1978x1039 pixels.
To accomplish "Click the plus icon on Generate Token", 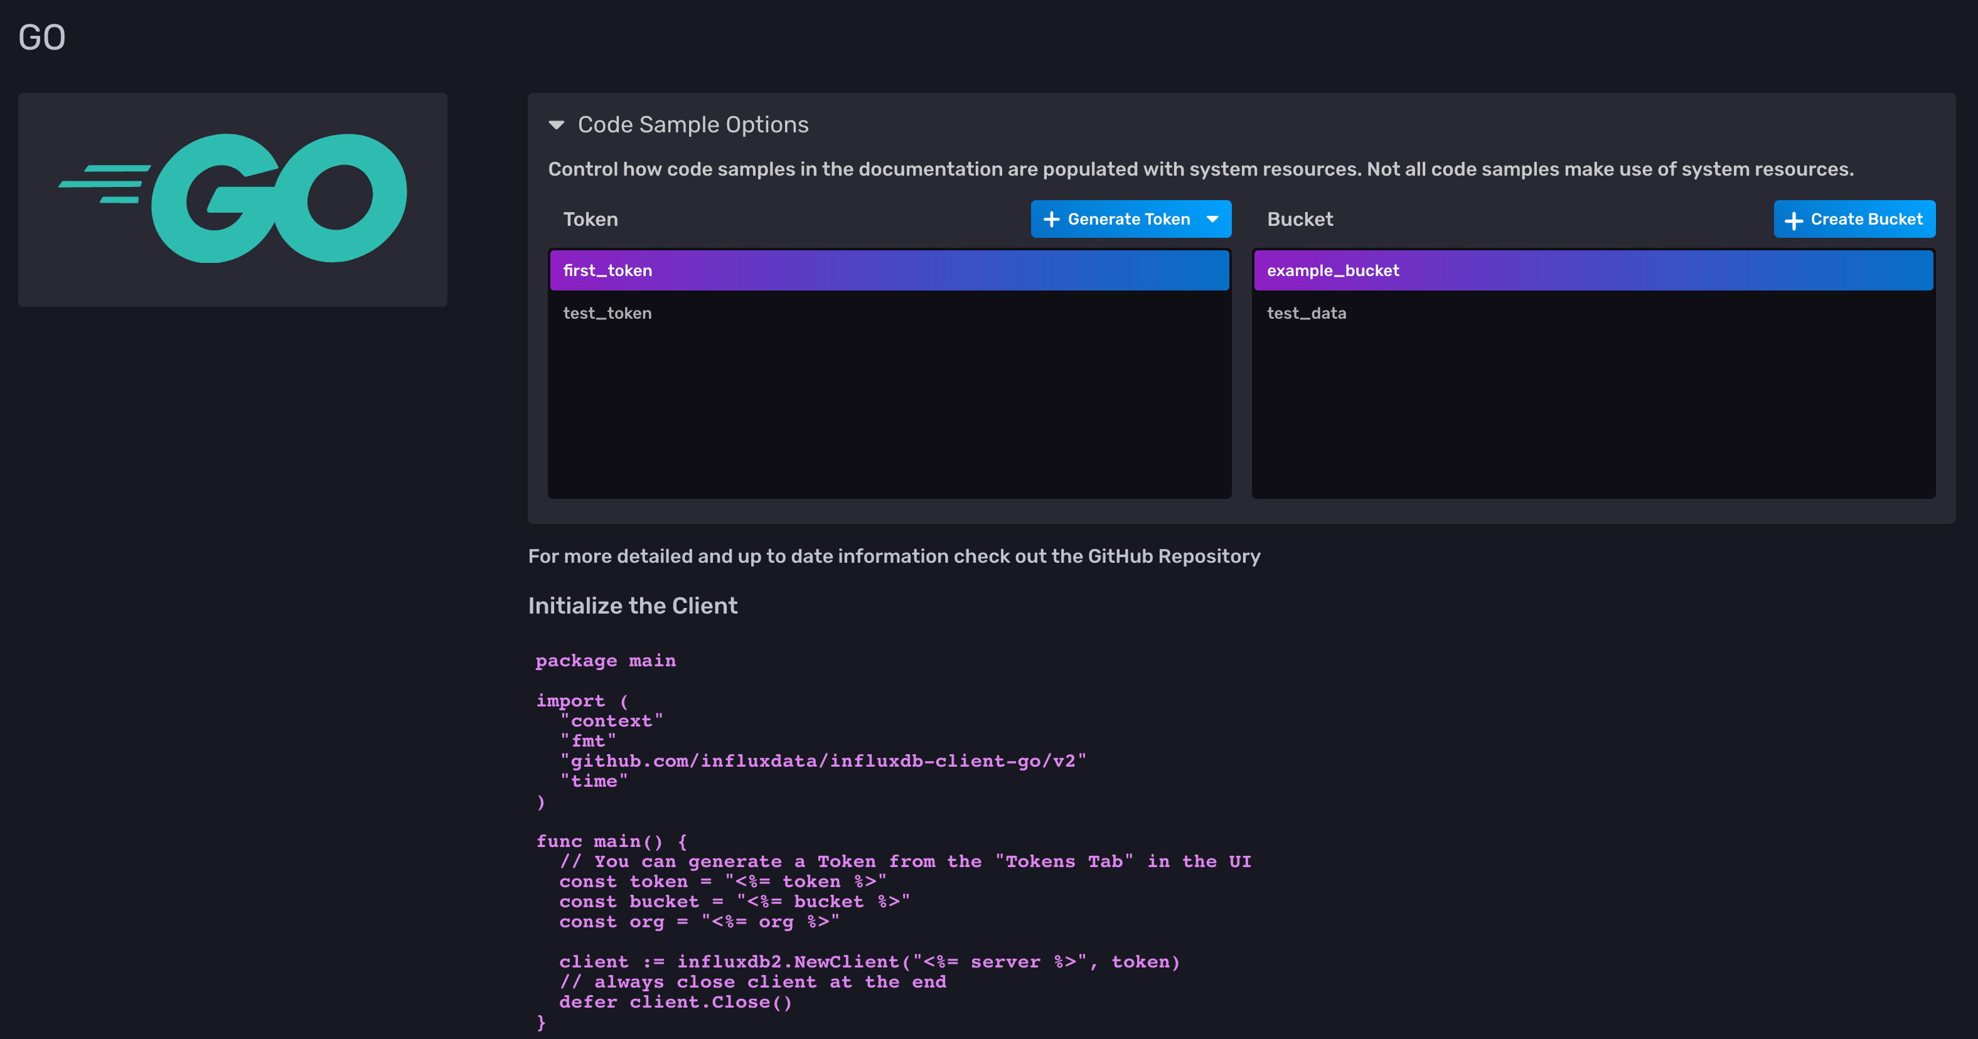I will point(1053,219).
